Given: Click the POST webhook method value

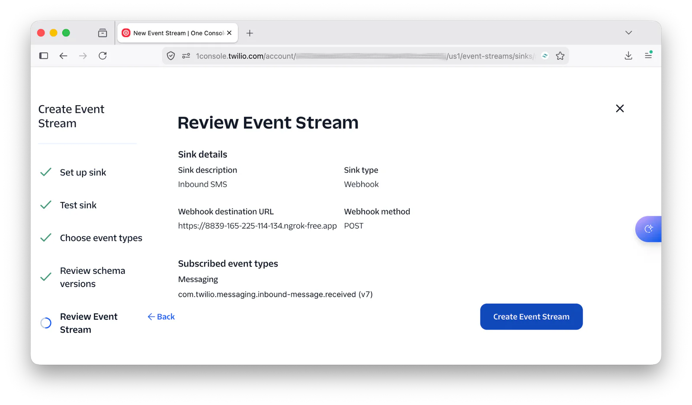Looking at the screenshot, I should point(354,226).
